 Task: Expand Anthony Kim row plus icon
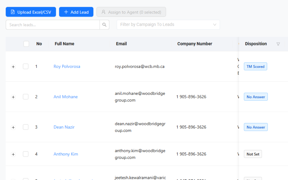pos(13,154)
